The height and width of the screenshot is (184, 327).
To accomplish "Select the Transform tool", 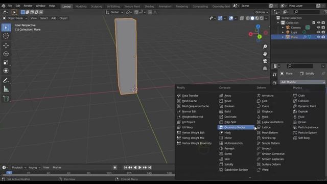I will [6, 71].
